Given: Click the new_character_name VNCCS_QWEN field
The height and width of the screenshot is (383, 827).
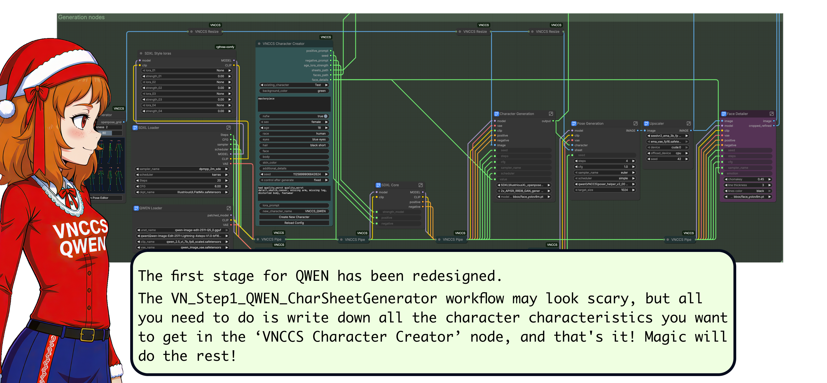Looking at the screenshot, I should pos(294,211).
